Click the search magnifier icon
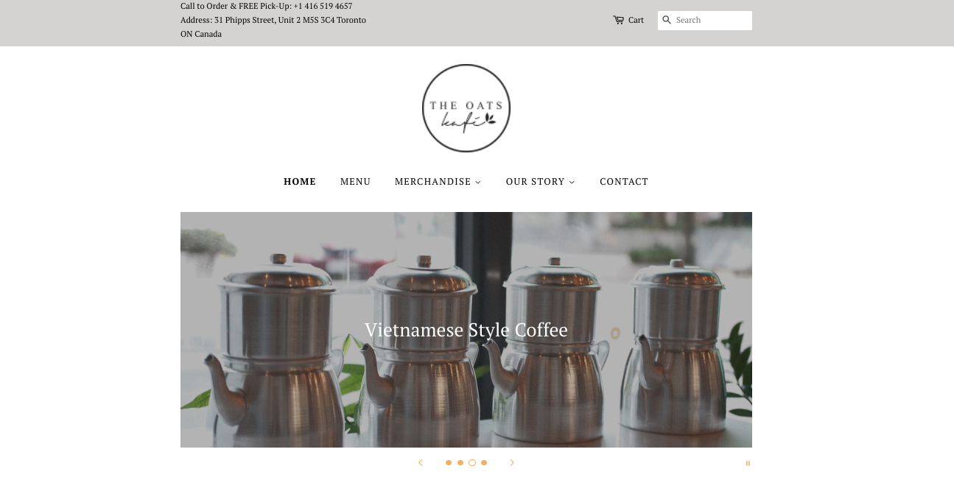The width and height of the screenshot is (954, 491). click(x=667, y=20)
